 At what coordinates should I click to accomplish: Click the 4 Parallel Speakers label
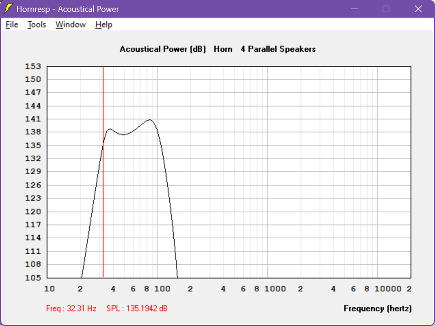click(x=278, y=49)
